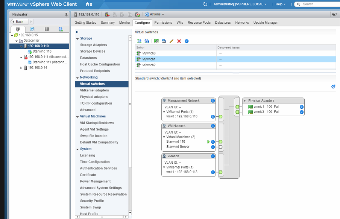Screen dimensions: 340x219
Task: Click the refresh icon in top bar
Action: click(205, 4)
